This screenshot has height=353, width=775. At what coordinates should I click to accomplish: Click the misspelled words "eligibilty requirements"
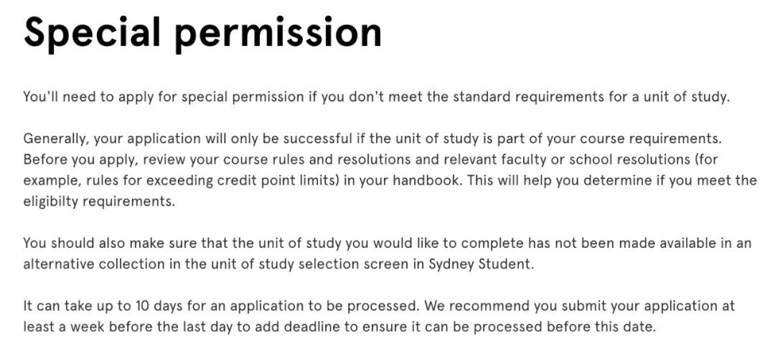pos(98,202)
